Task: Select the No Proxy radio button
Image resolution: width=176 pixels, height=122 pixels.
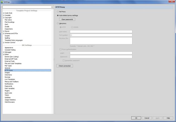Action: (58, 12)
